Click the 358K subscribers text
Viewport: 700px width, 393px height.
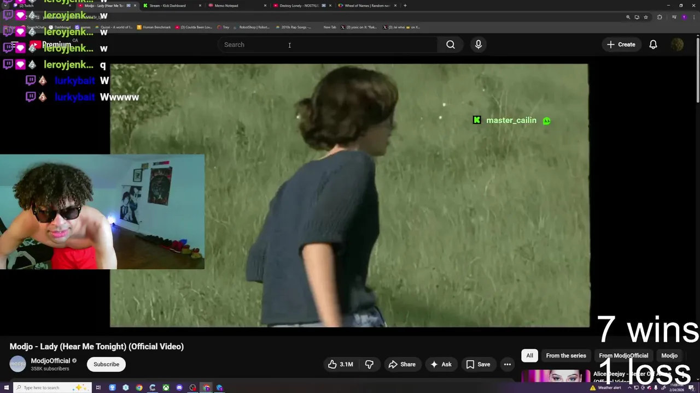(50, 369)
